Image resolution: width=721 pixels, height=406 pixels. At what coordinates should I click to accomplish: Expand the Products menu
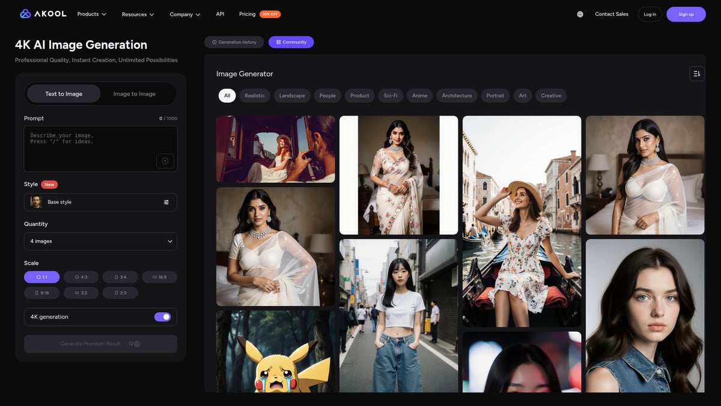(91, 14)
